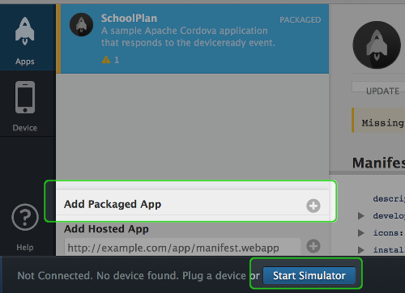This screenshot has width=405, height=293.
Task: Open the Apps rocket icon in sidebar
Action: click(x=25, y=31)
